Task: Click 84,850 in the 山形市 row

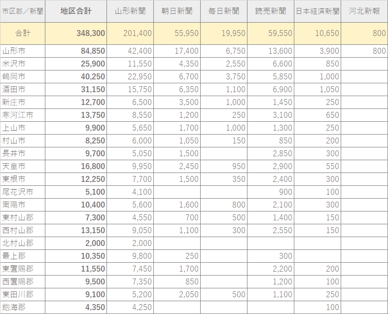Action: click(x=76, y=51)
